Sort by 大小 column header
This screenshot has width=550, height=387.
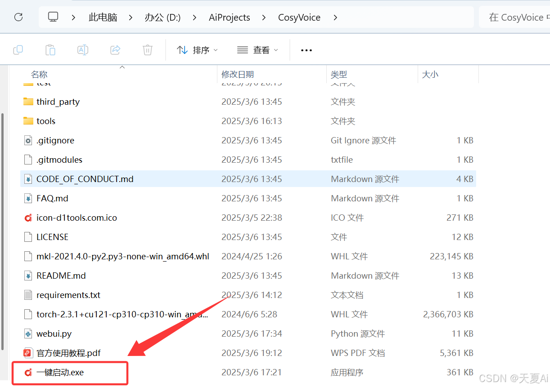click(x=430, y=75)
